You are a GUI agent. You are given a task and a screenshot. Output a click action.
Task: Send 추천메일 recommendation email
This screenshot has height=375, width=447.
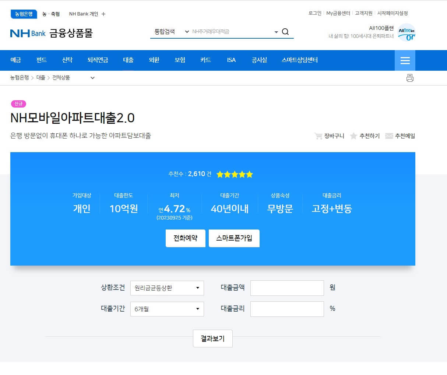[400, 136]
